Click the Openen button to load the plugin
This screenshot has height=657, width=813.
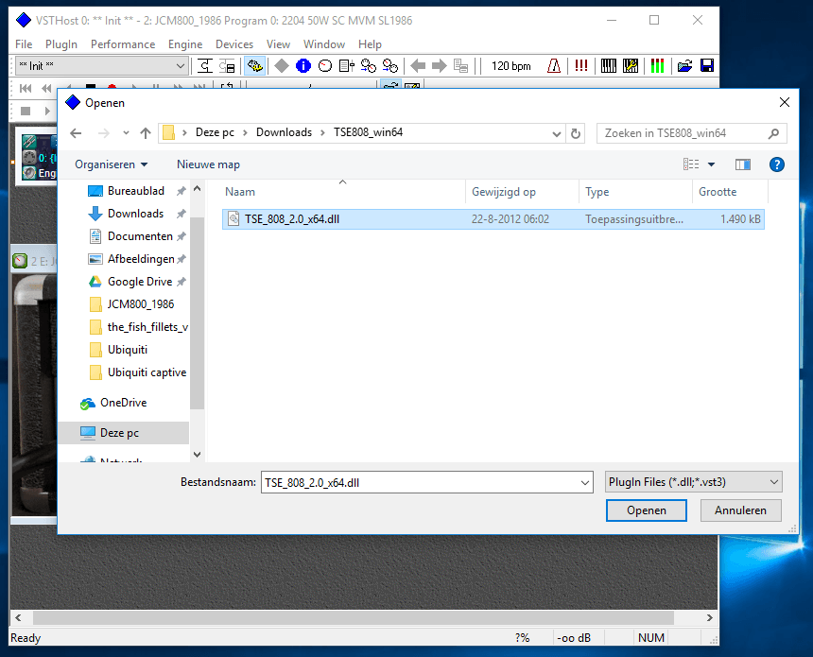(x=646, y=510)
